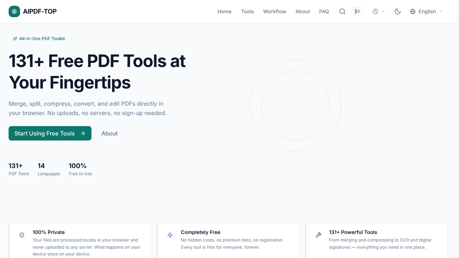Click the 131+ Free PDF Tools headline

click(97, 72)
